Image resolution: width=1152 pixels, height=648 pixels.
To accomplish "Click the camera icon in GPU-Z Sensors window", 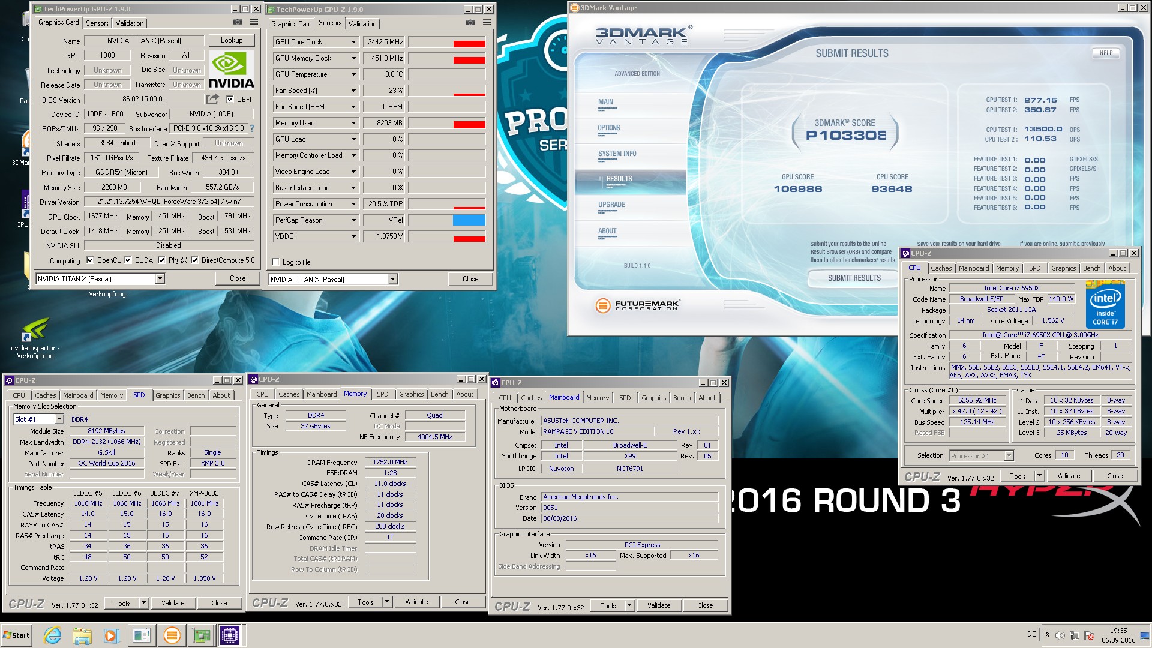I will click(470, 23).
